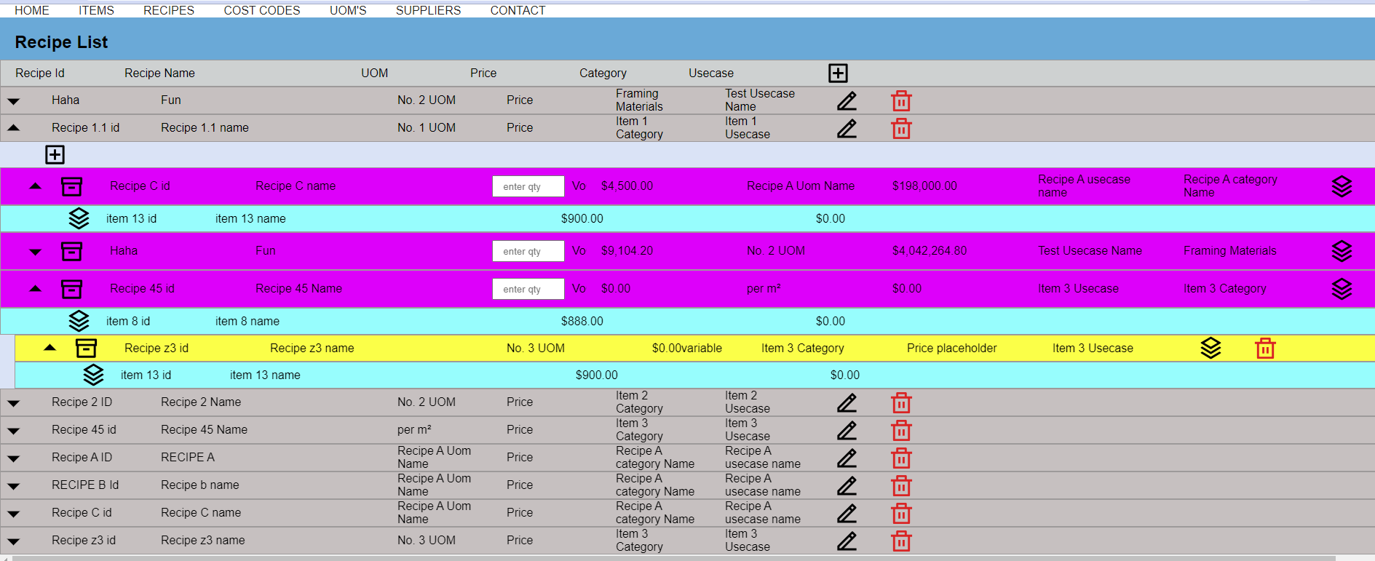Click add sub-item plus icon under Recipe 1.1
The height and width of the screenshot is (561, 1375).
click(x=55, y=155)
